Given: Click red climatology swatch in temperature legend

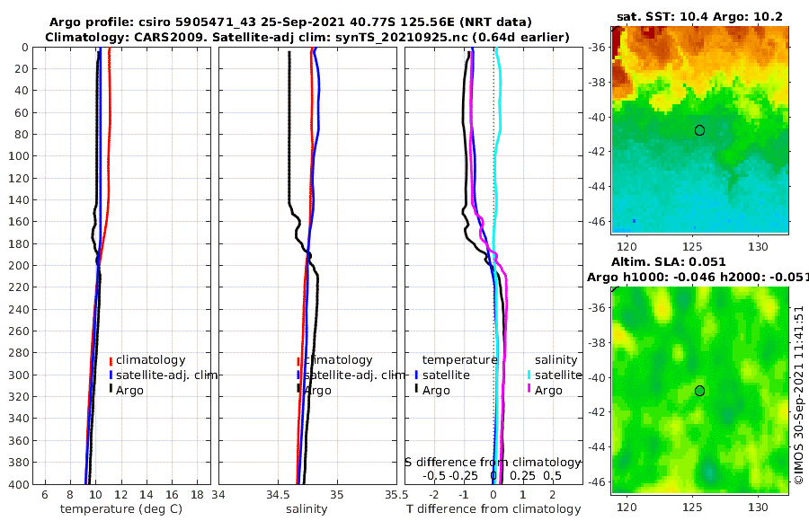Looking at the screenshot, I should [x=111, y=360].
